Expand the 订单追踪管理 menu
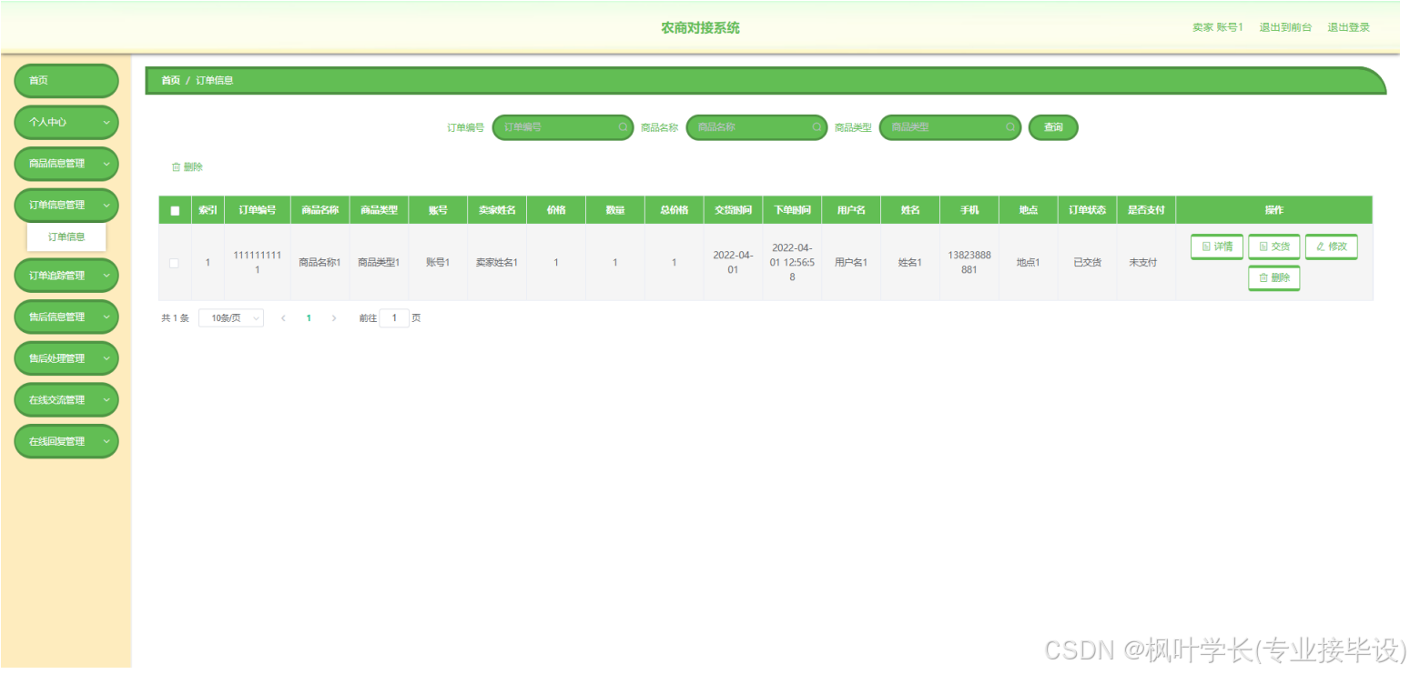The image size is (1410, 674). (x=66, y=276)
